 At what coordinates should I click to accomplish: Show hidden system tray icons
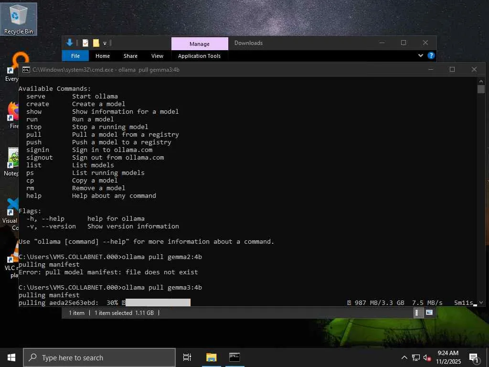[x=404, y=357]
